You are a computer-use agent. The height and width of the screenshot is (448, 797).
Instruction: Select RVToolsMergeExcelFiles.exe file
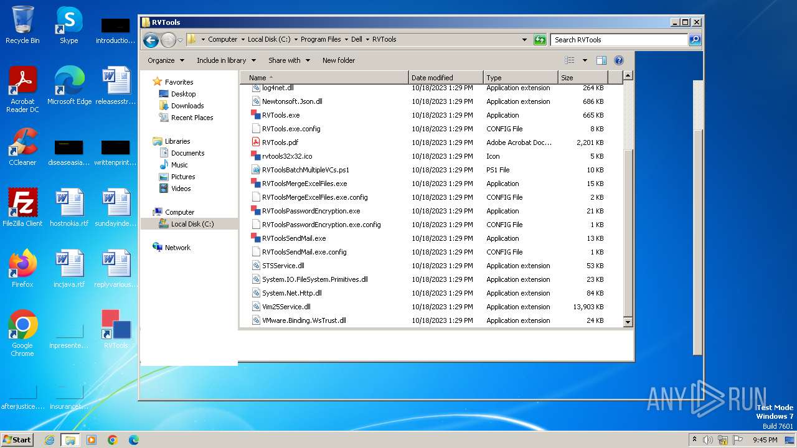point(304,184)
